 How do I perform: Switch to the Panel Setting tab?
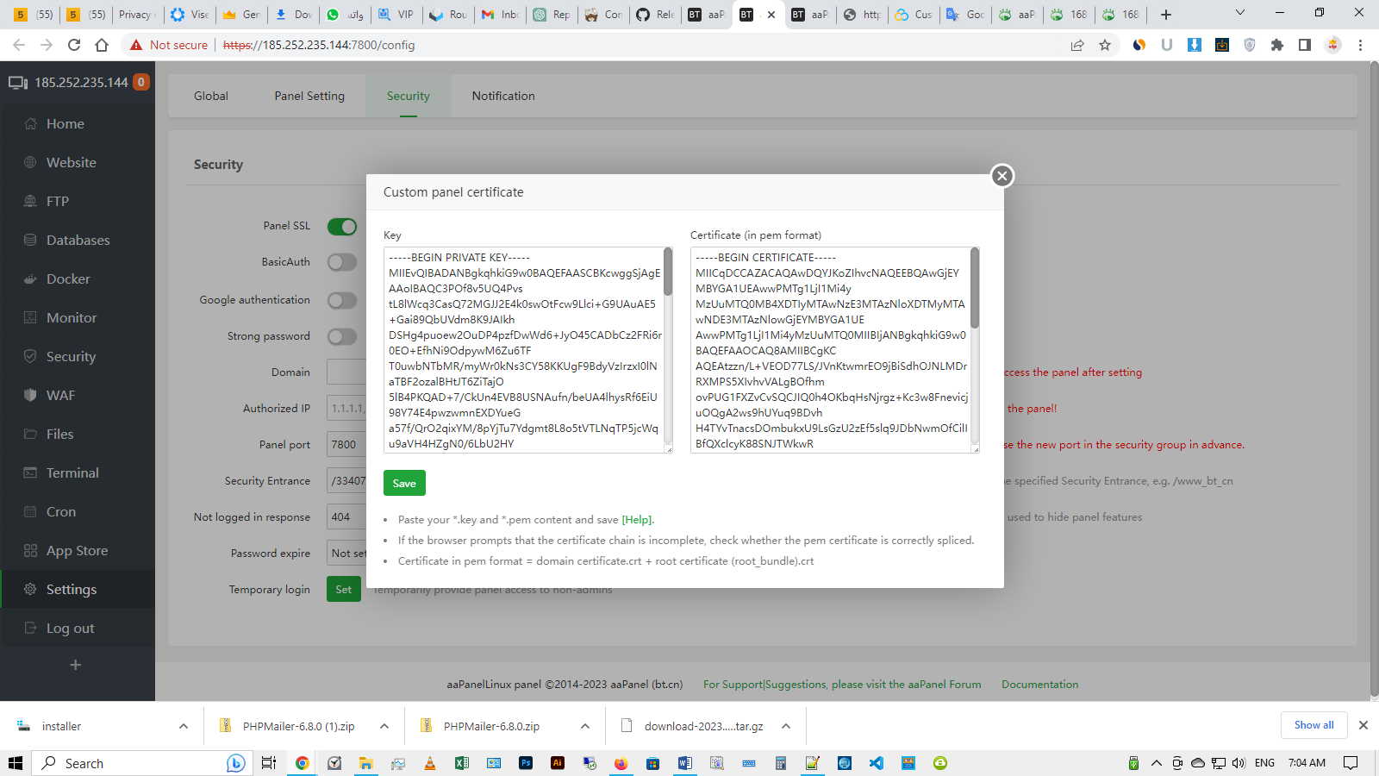[x=309, y=96]
